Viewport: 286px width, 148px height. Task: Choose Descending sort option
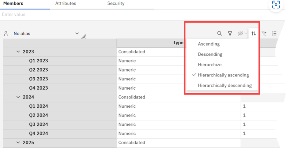coord(210,54)
